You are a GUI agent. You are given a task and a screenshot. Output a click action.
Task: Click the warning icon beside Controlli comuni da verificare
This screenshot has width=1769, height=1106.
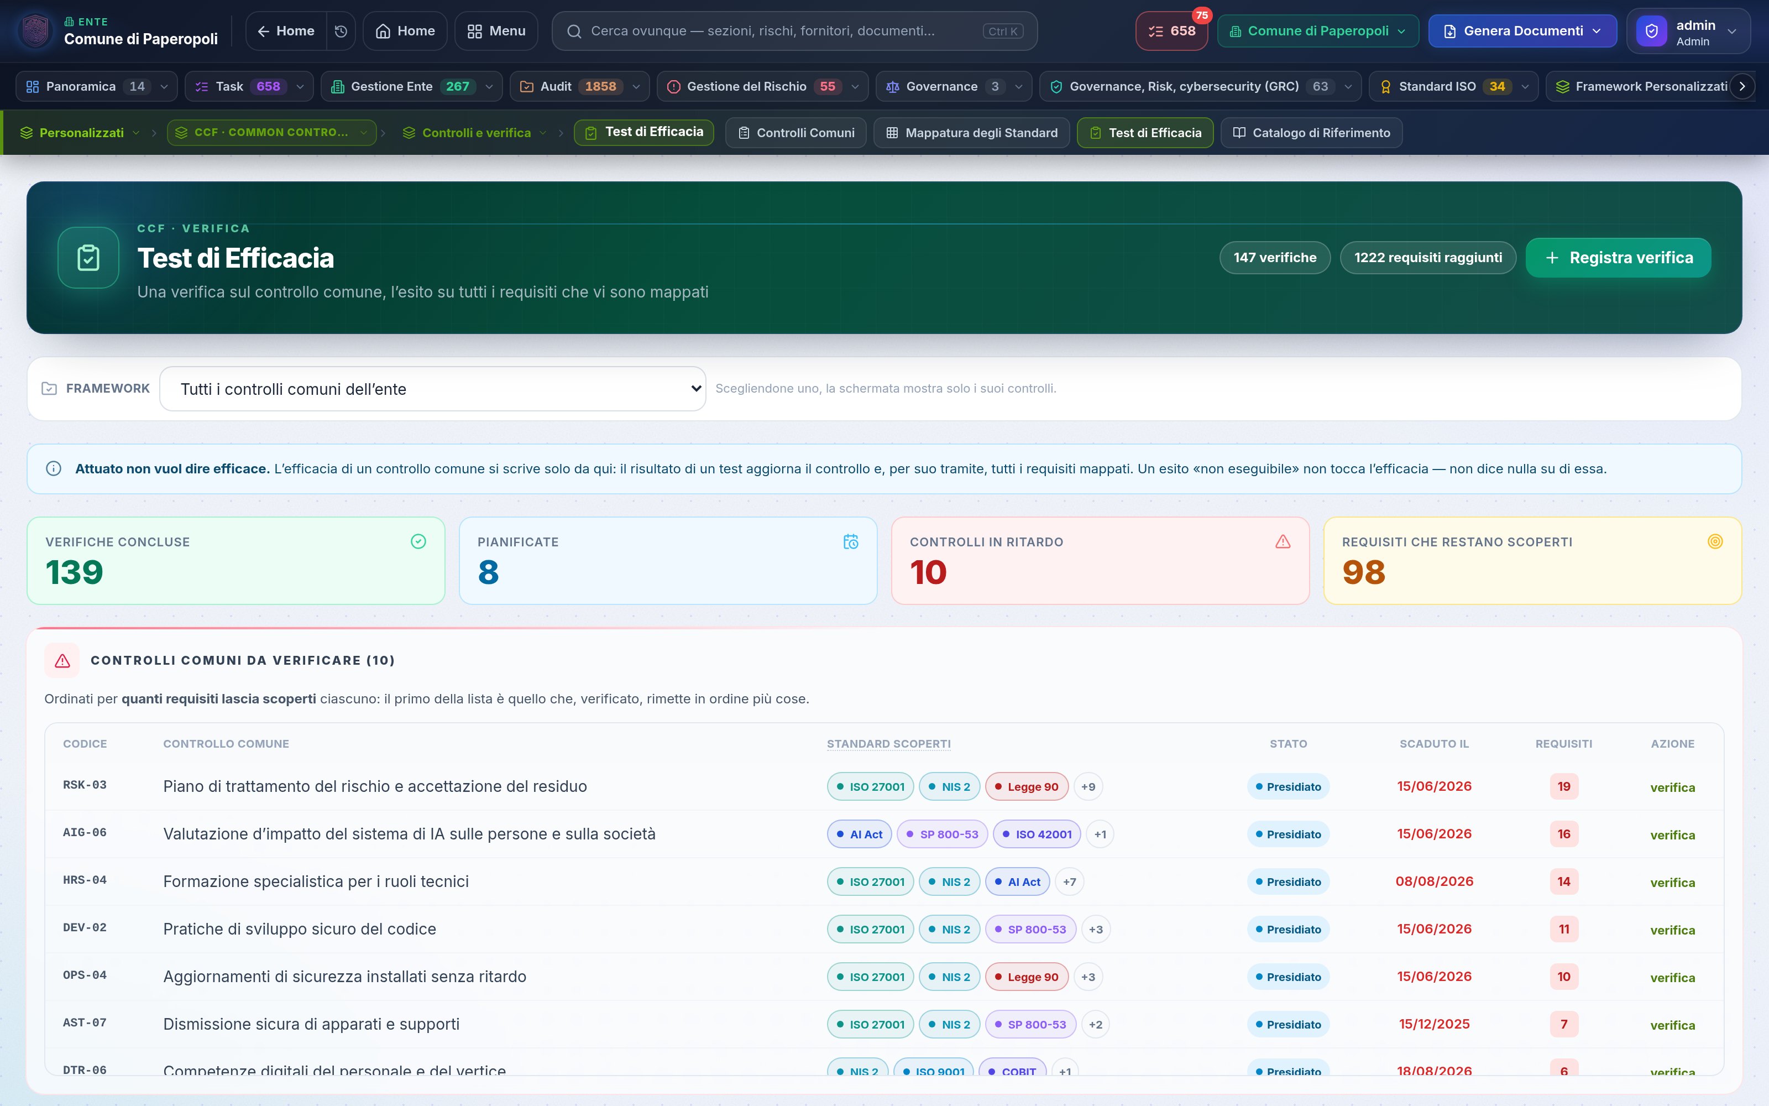pos(62,660)
